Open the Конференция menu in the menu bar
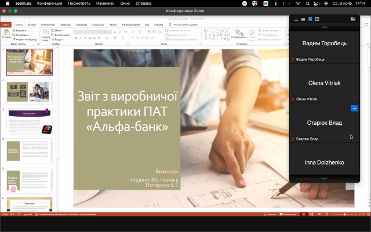The height and width of the screenshot is (232, 371). coord(49,3)
